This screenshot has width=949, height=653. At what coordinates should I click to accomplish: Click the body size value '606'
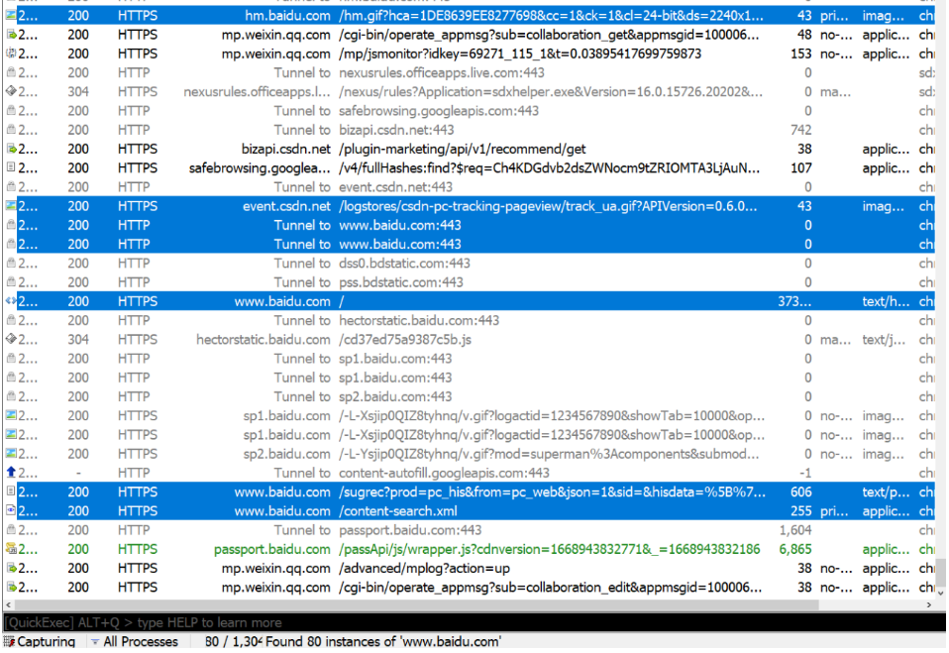(x=801, y=492)
